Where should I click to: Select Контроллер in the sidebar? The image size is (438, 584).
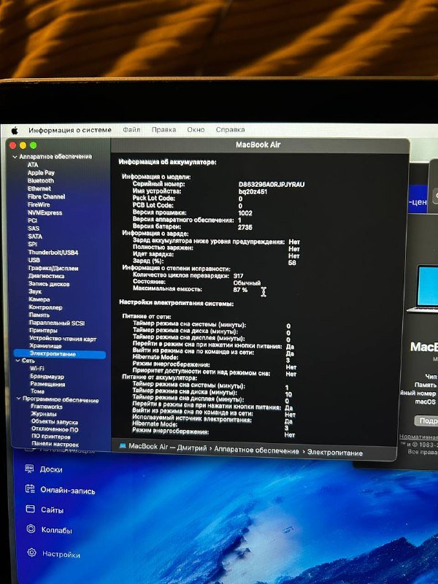[x=45, y=307]
